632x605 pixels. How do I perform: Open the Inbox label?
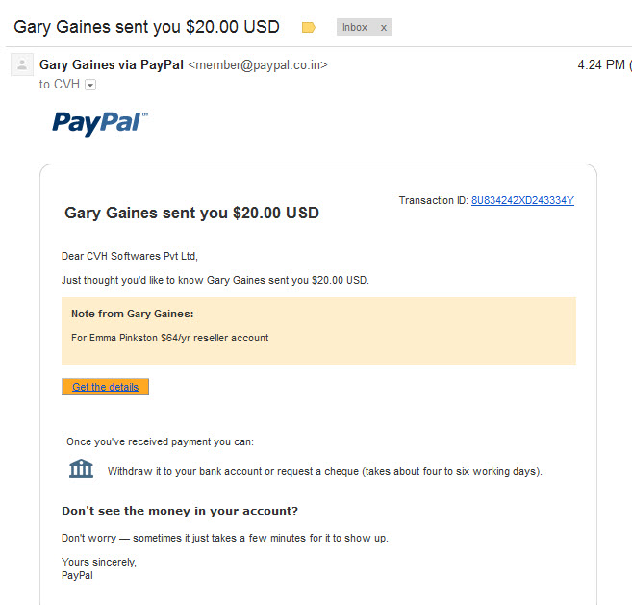355,27
